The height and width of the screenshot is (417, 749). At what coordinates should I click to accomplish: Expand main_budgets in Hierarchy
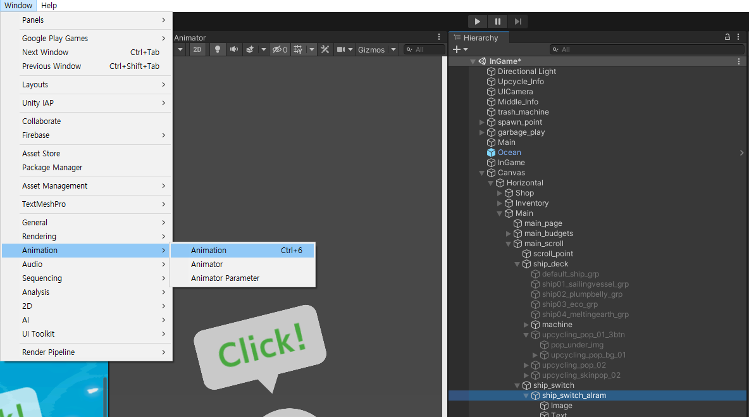pyautogui.click(x=508, y=233)
